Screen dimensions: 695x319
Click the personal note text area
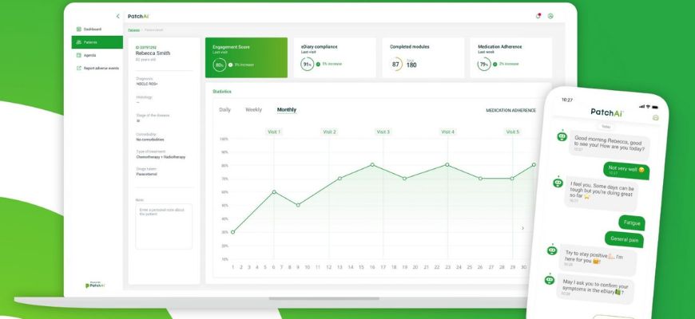pyautogui.click(x=164, y=226)
